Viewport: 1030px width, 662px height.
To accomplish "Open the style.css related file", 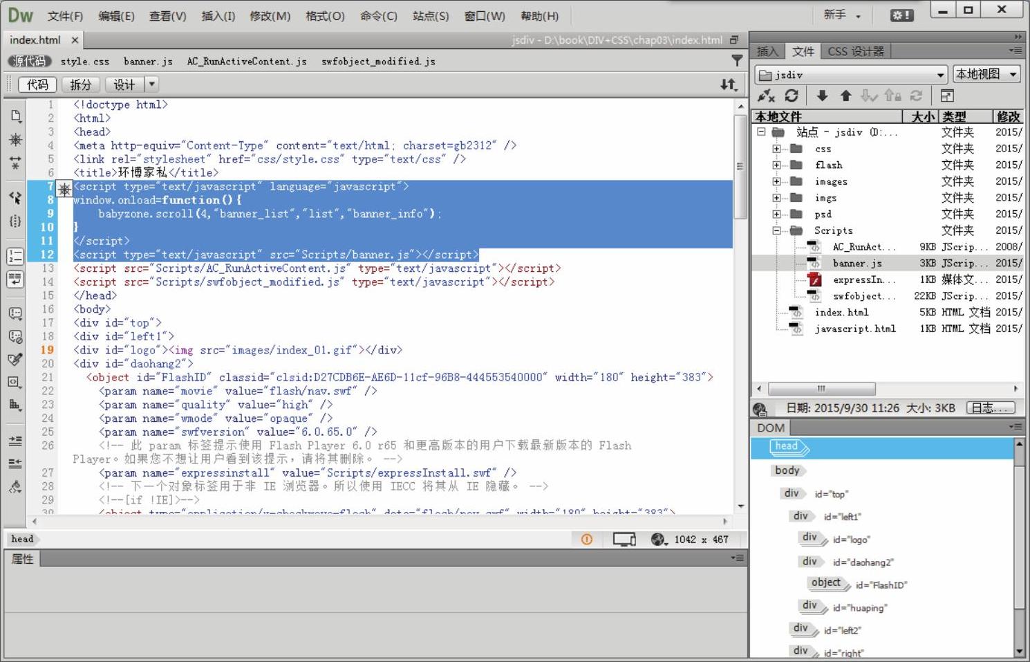I will 84,61.
